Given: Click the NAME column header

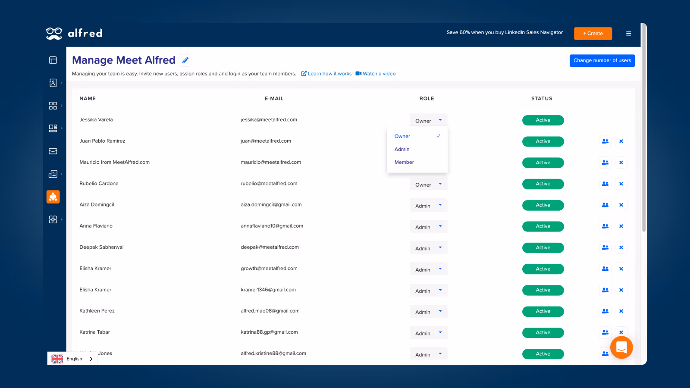Looking at the screenshot, I should (x=88, y=99).
